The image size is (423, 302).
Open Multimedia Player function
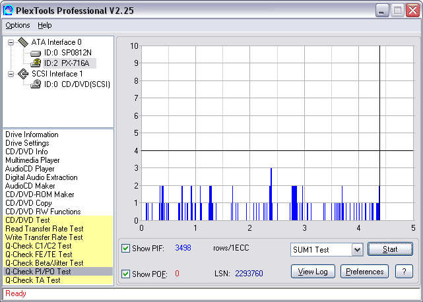[x=32, y=160]
